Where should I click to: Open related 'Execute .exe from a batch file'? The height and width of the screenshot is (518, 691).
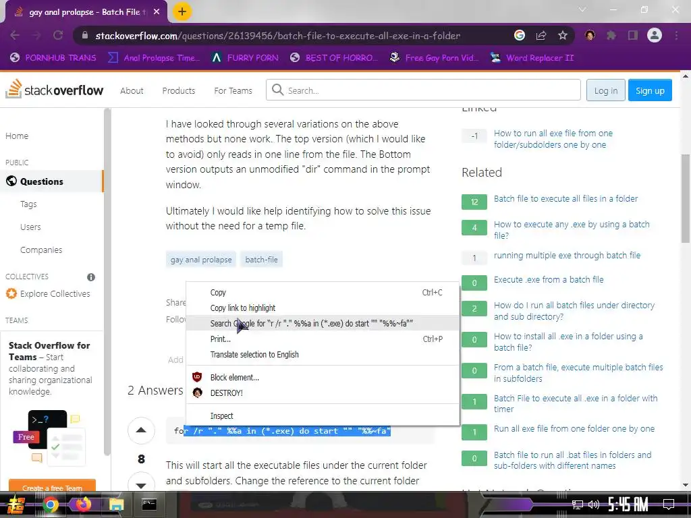pyautogui.click(x=548, y=280)
